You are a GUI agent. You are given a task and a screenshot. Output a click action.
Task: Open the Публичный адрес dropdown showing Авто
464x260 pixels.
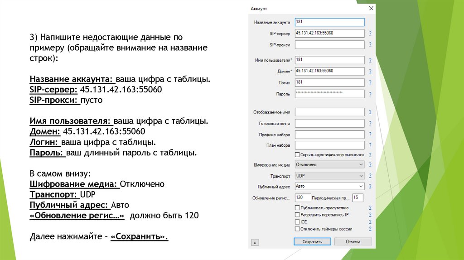point(329,186)
